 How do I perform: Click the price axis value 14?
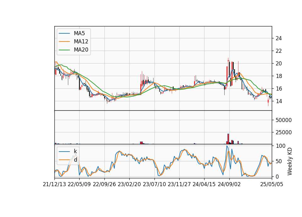coord(279,101)
